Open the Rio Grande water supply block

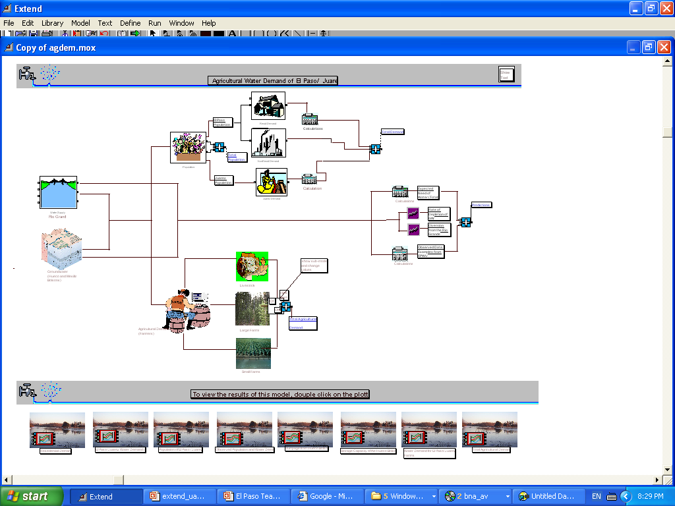(x=58, y=192)
